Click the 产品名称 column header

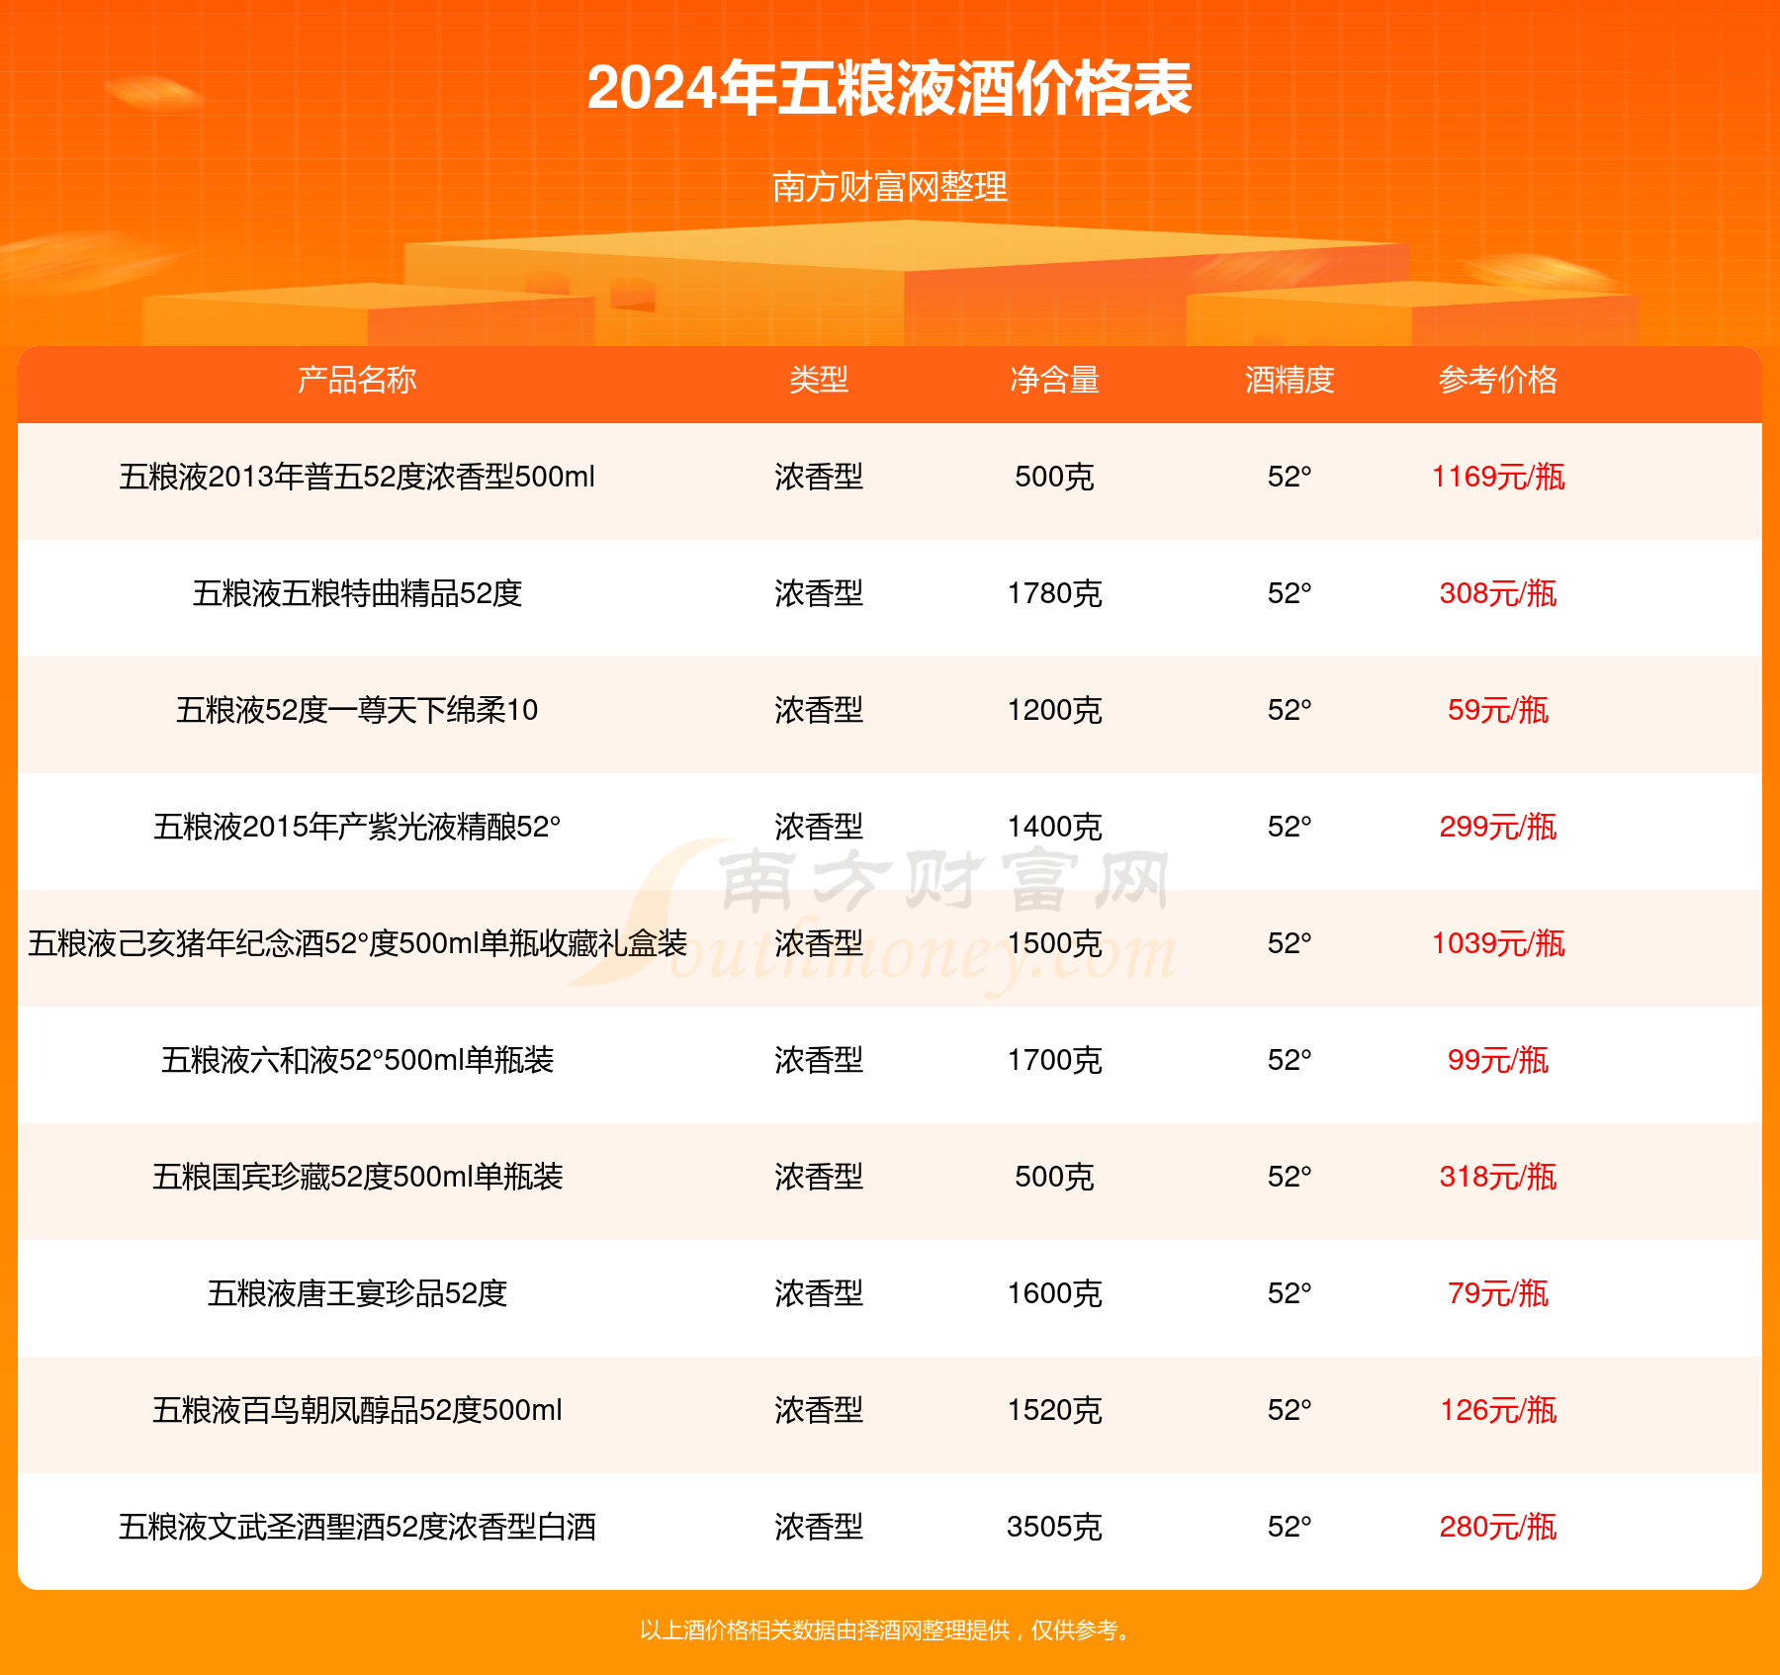pyautogui.click(x=357, y=380)
